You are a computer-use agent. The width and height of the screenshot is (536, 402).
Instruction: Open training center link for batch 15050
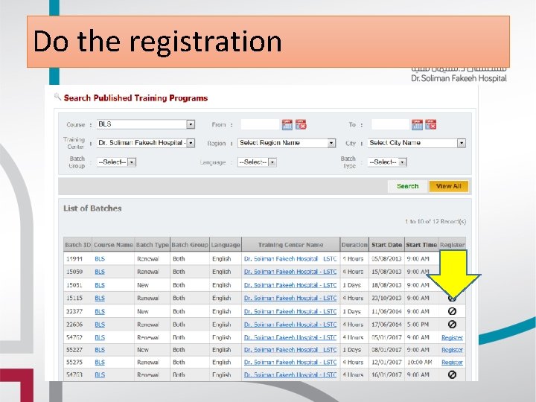coord(290,272)
